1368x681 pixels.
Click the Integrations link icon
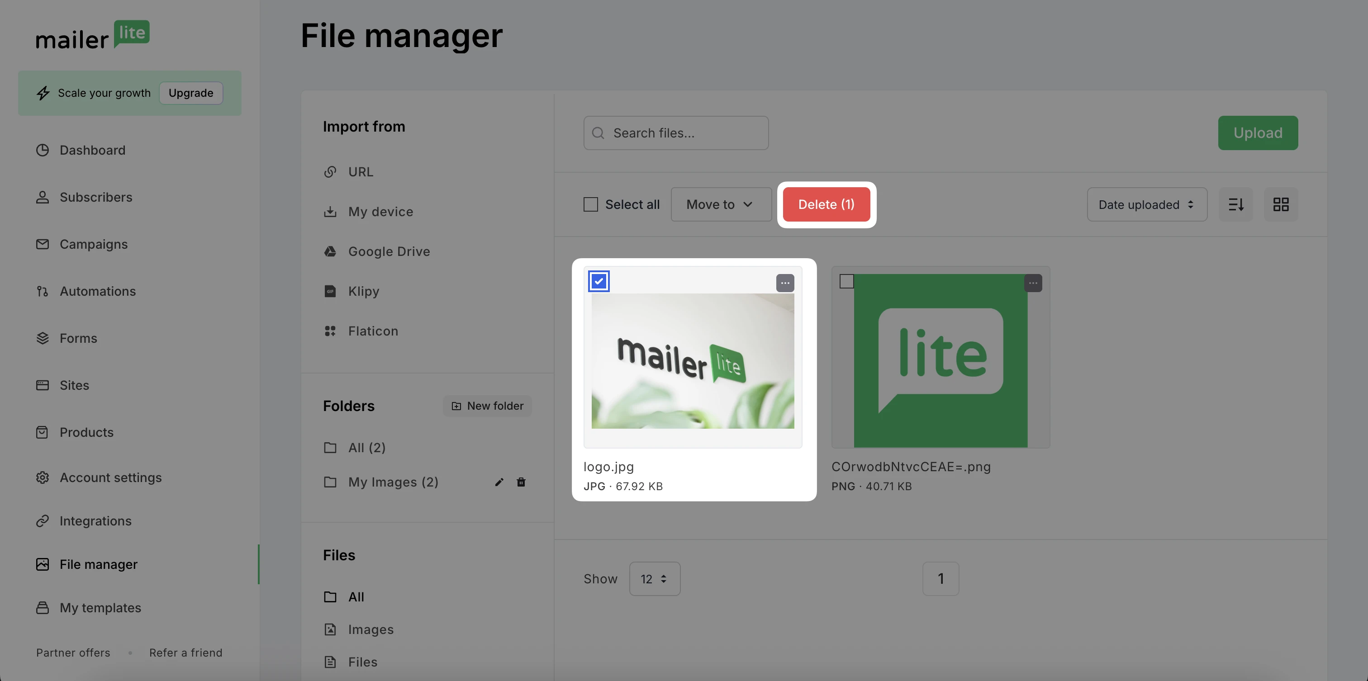43,521
